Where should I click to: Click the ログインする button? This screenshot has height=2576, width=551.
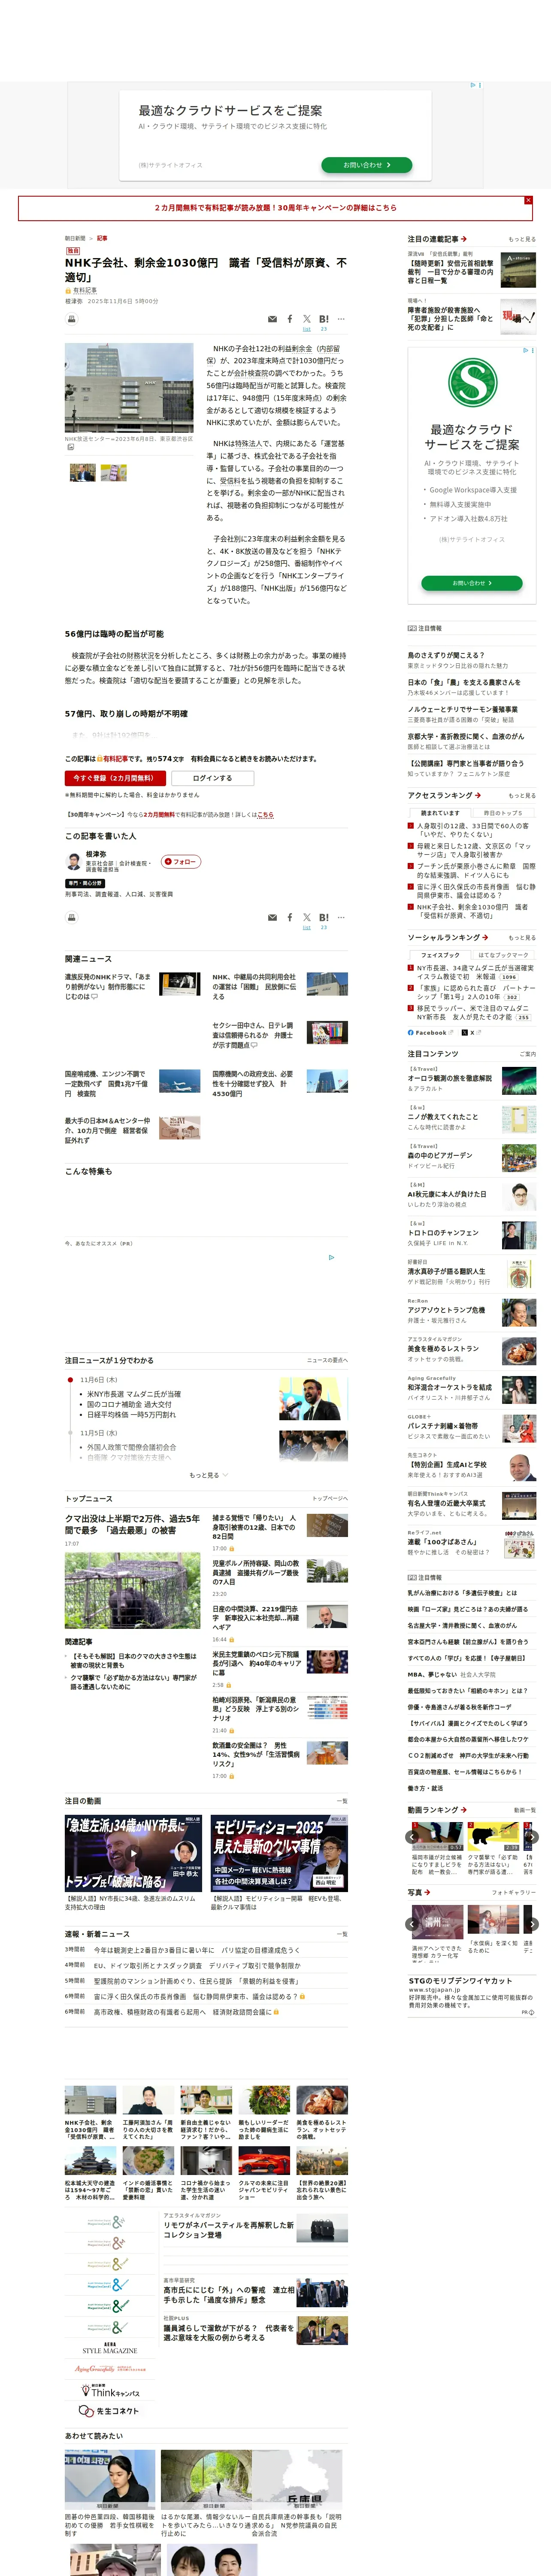click(x=212, y=777)
